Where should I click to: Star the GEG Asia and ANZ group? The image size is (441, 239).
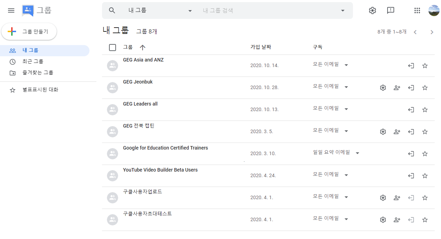(425, 66)
